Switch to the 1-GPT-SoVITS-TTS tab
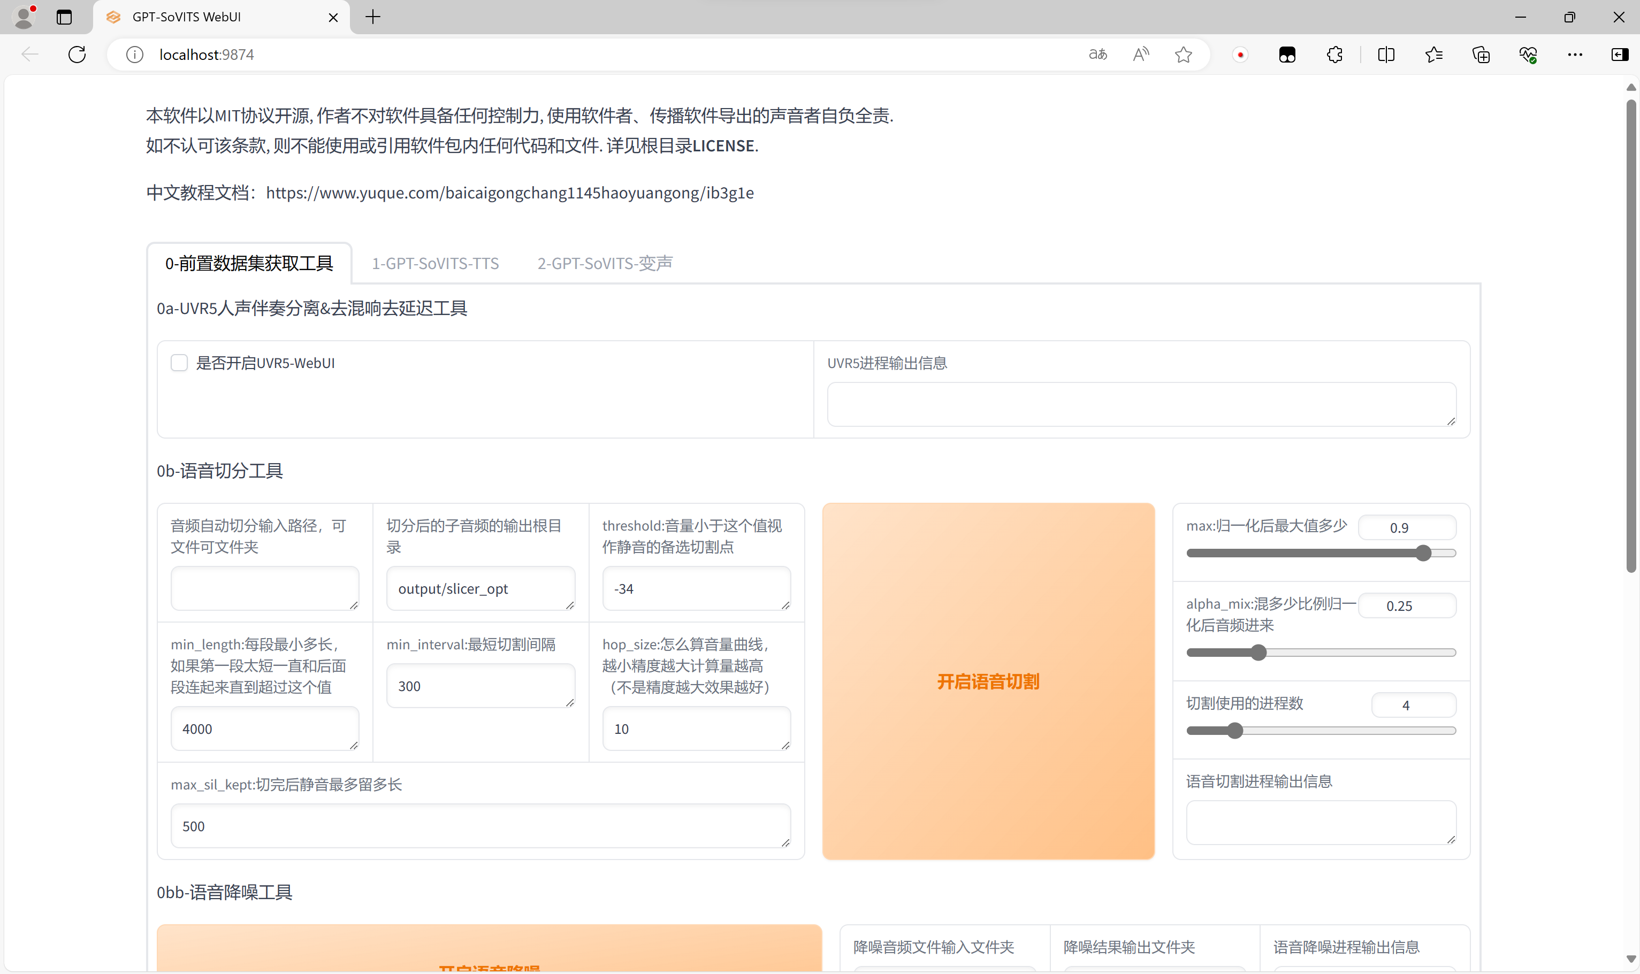 click(434, 263)
